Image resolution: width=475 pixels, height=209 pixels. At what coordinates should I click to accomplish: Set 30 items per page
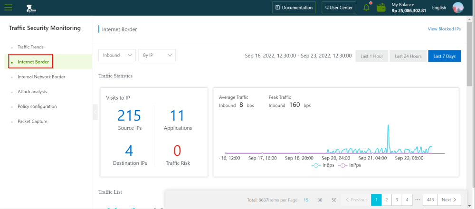(x=320, y=200)
